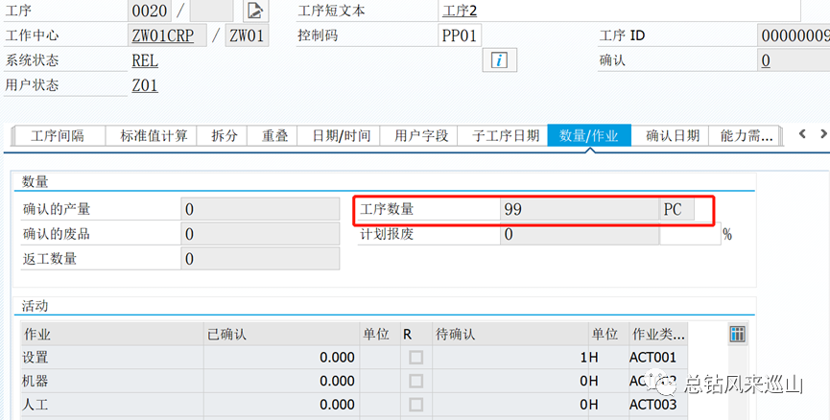Open the 确认日期 tab
Viewport: 830px width, 420px height.
pos(673,136)
